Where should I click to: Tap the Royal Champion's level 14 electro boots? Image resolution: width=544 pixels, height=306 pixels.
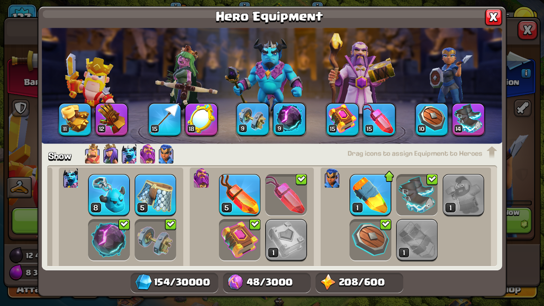click(468, 119)
